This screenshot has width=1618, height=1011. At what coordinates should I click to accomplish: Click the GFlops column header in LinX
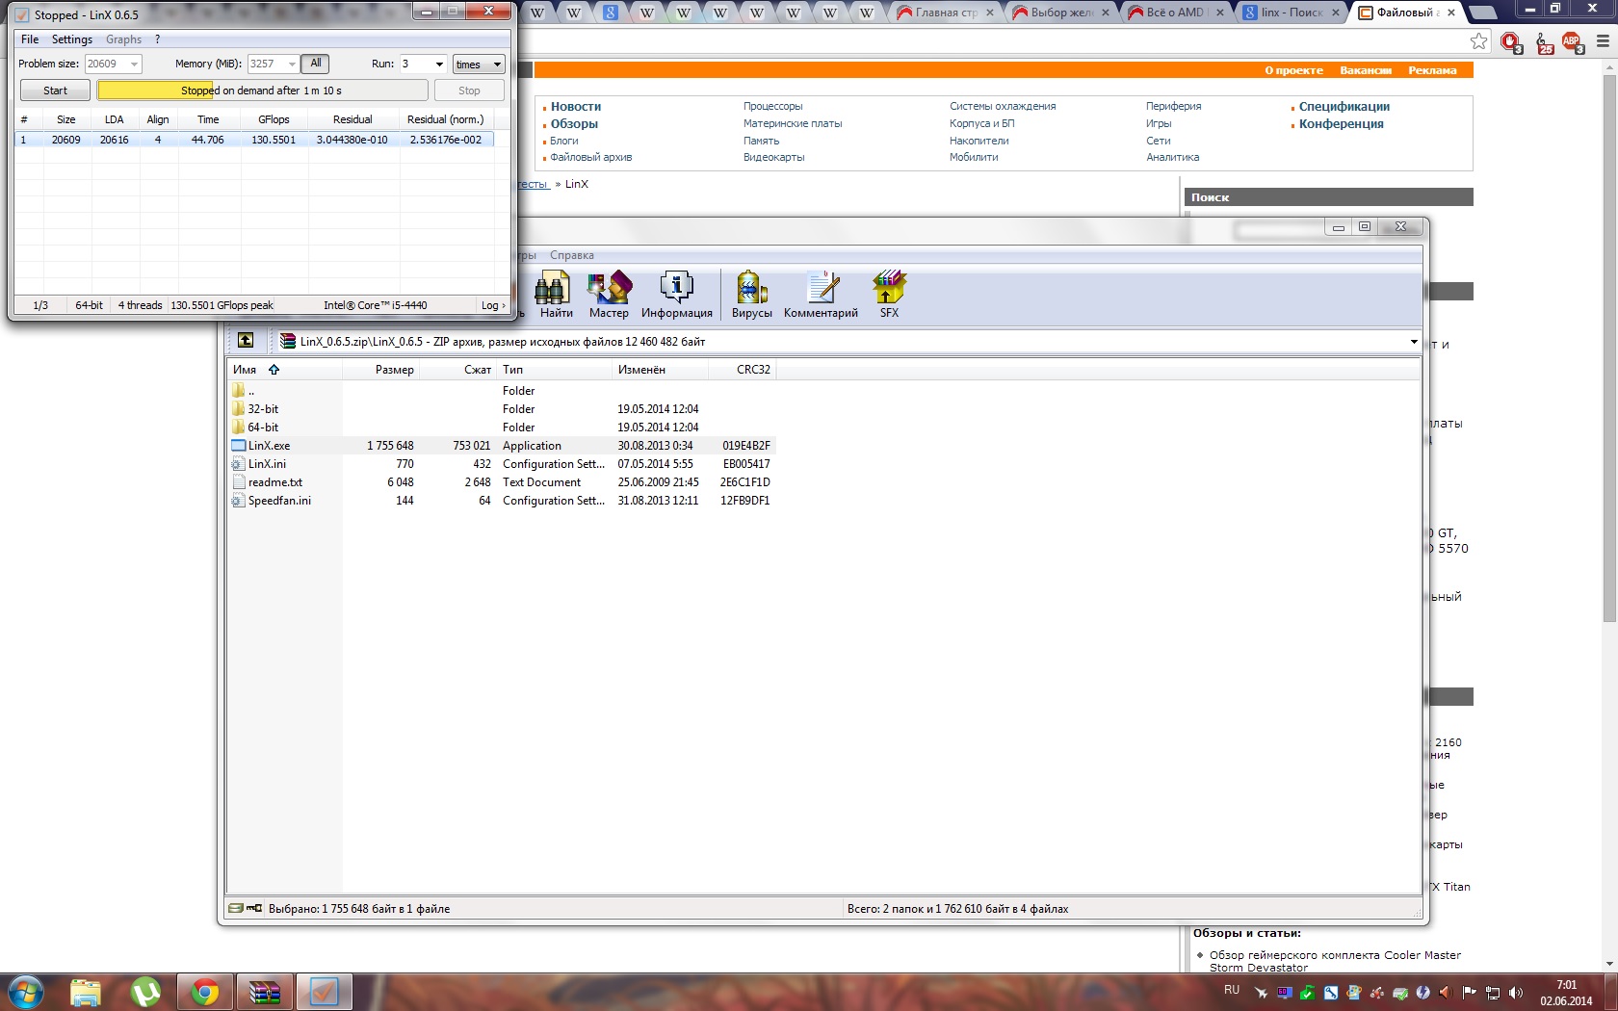point(274,119)
